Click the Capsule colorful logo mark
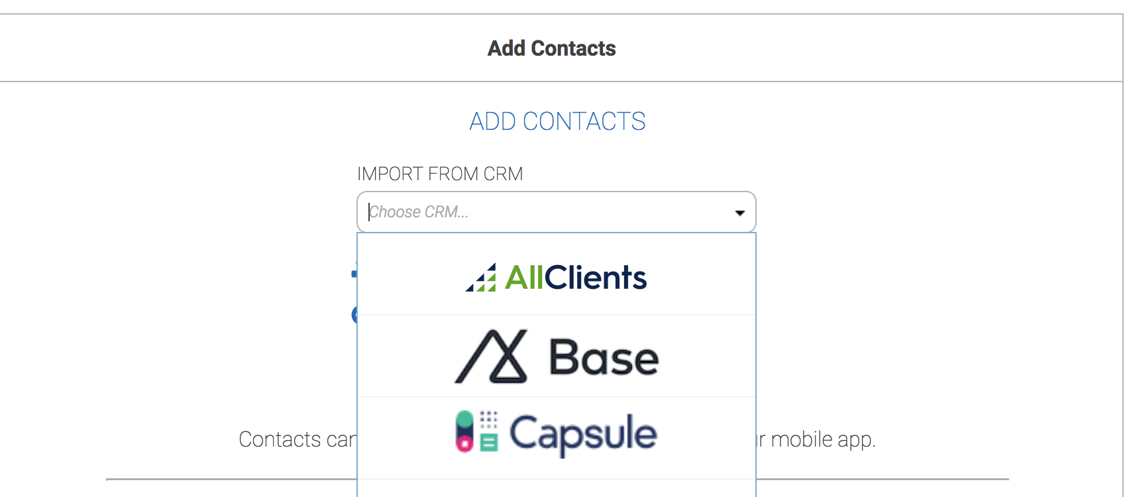The height and width of the screenshot is (497, 1129). [x=476, y=431]
